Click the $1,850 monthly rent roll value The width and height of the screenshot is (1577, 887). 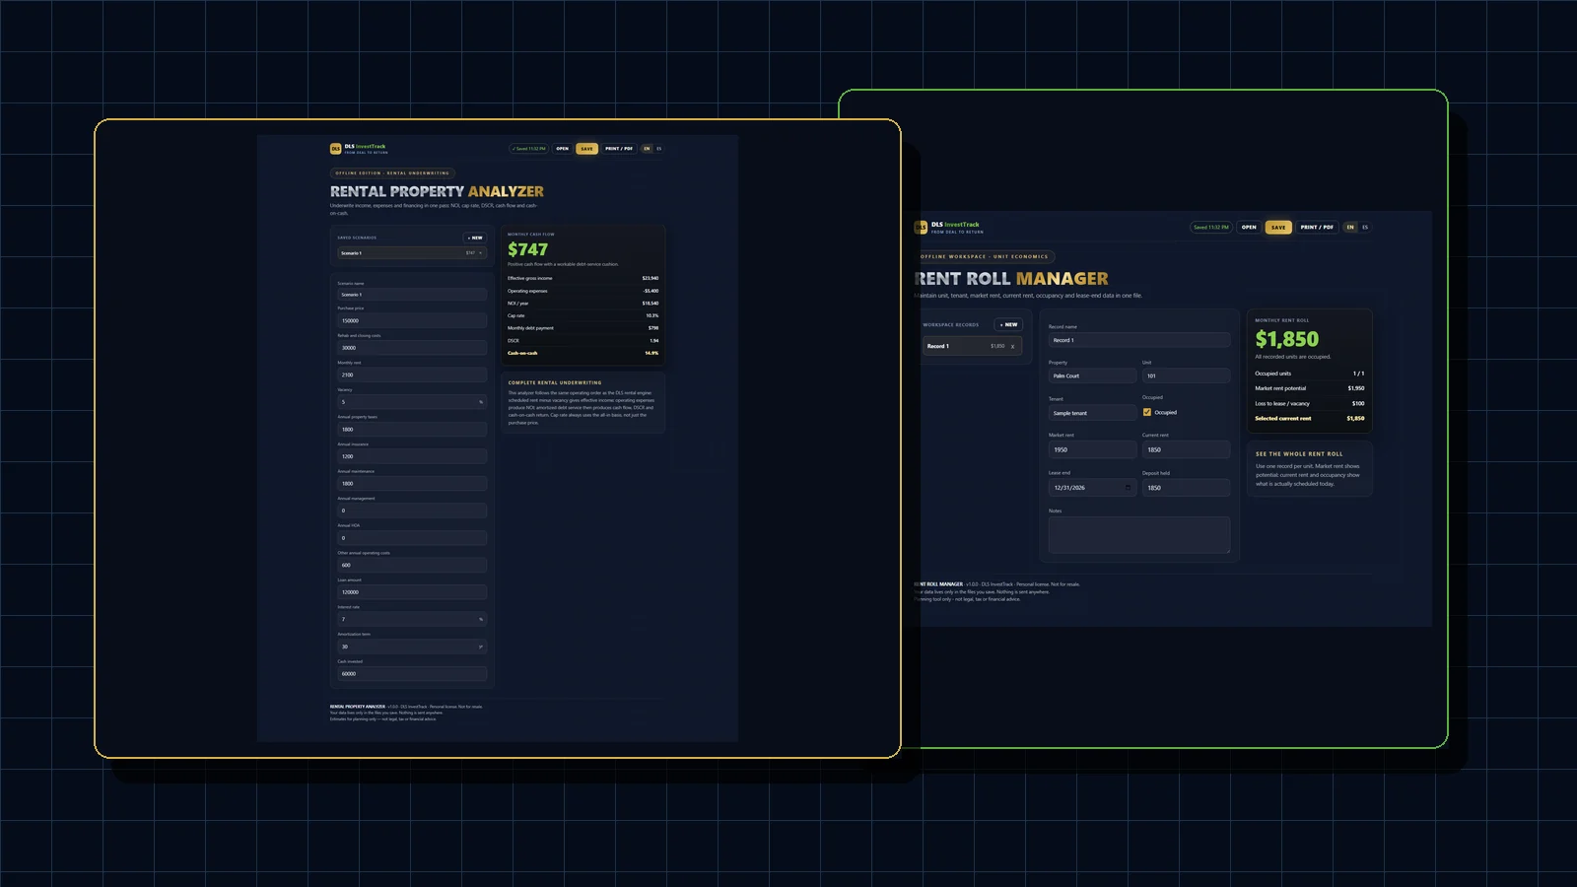[x=1286, y=339]
